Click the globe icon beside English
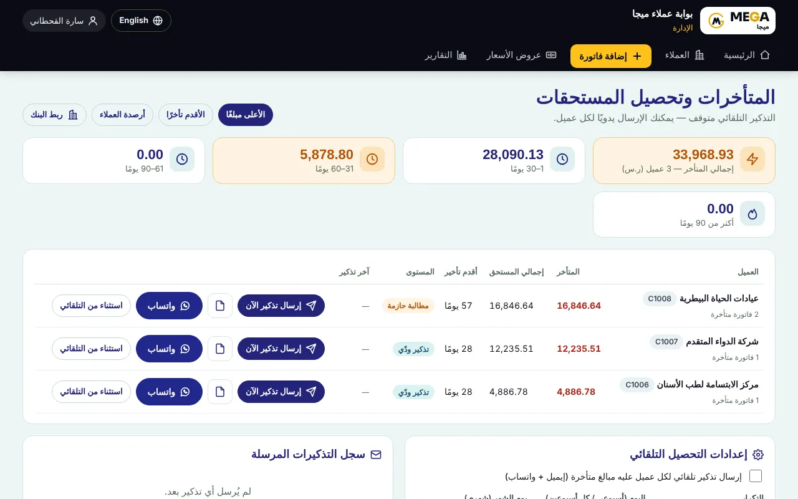798x499 pixels. (x=158, y=21)
